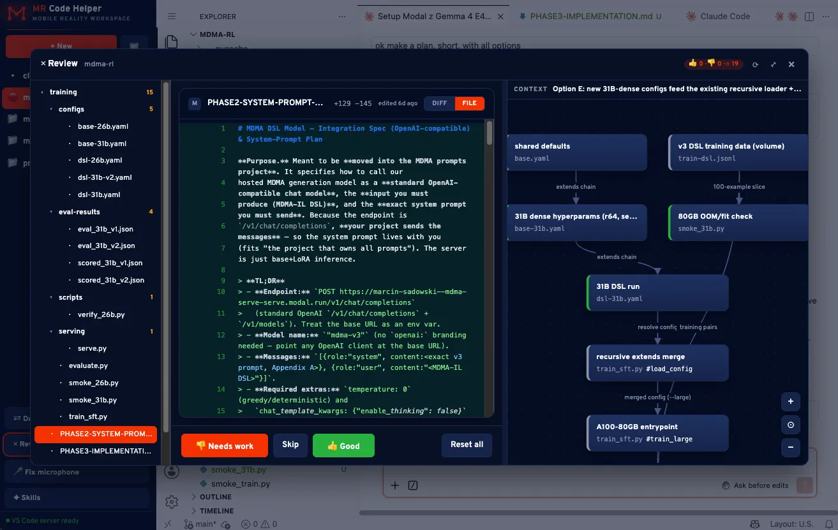This screenshot has height=530, width=838.
Task: Open the Accounts icon in the activity bar
Action: 171,472
